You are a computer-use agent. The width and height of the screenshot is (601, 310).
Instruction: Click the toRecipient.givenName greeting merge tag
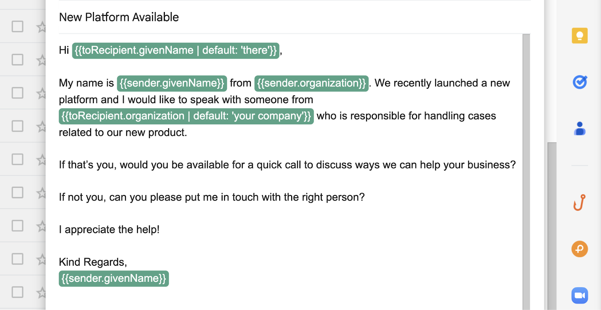click(175, 50)
